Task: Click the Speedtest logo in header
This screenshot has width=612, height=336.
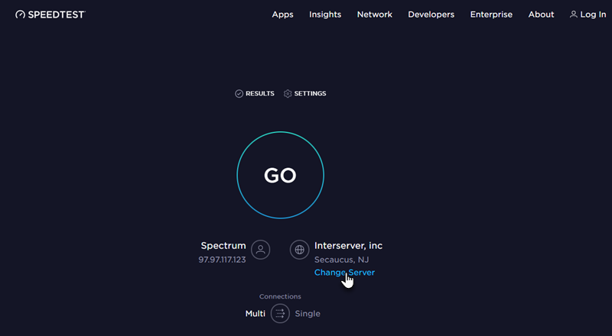Action: coord(50,15)
